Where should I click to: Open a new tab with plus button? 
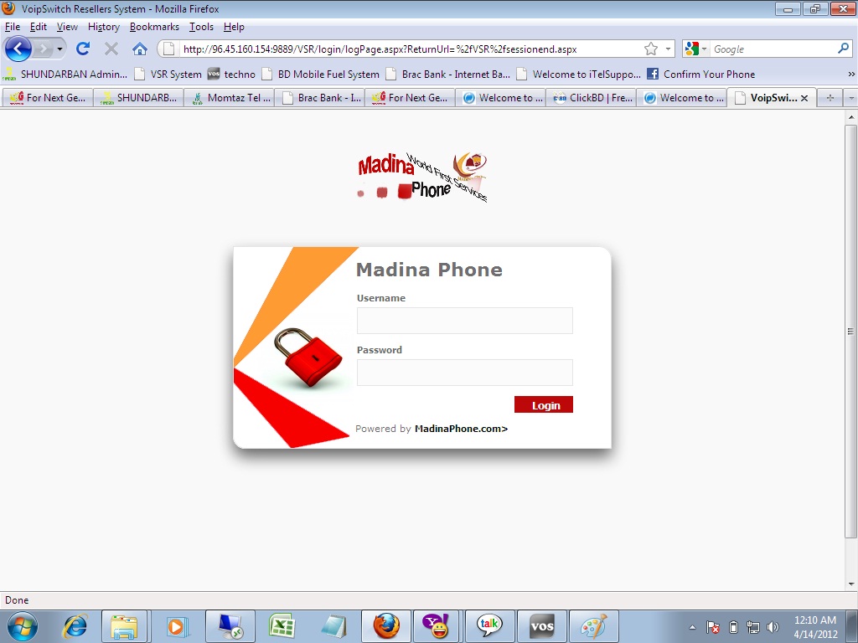pyautogui.click(x=830, y=98)
